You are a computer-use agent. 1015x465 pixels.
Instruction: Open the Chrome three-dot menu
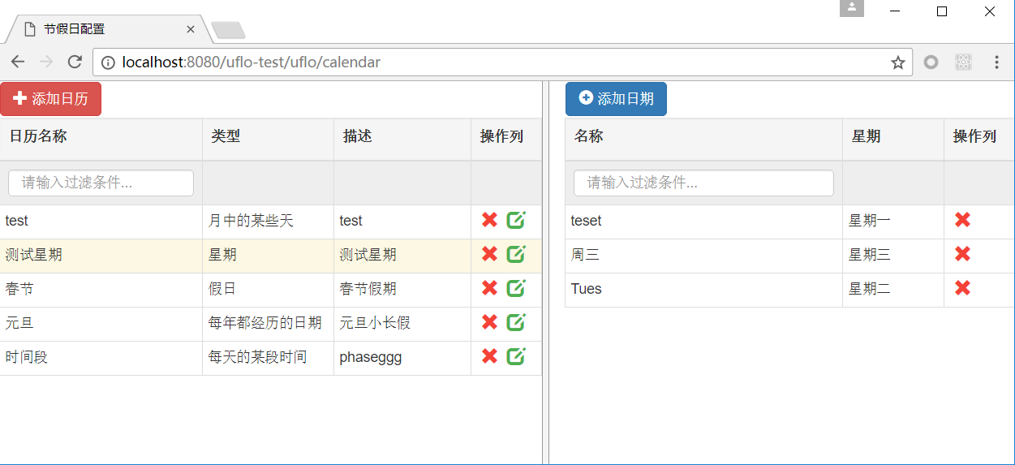996,62
